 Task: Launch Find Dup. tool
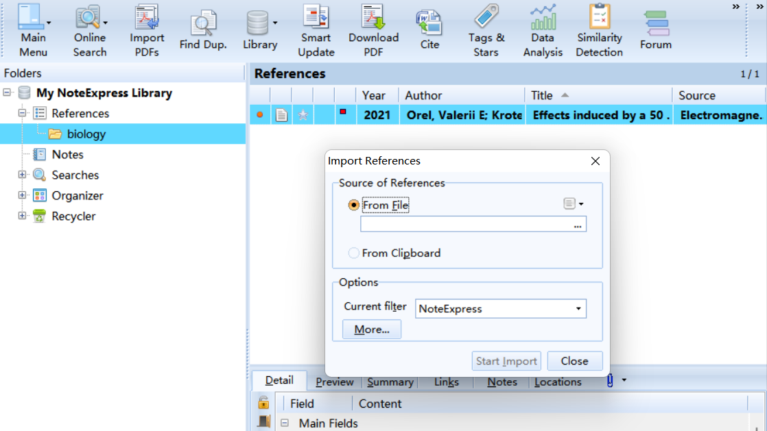click(203, 30)
